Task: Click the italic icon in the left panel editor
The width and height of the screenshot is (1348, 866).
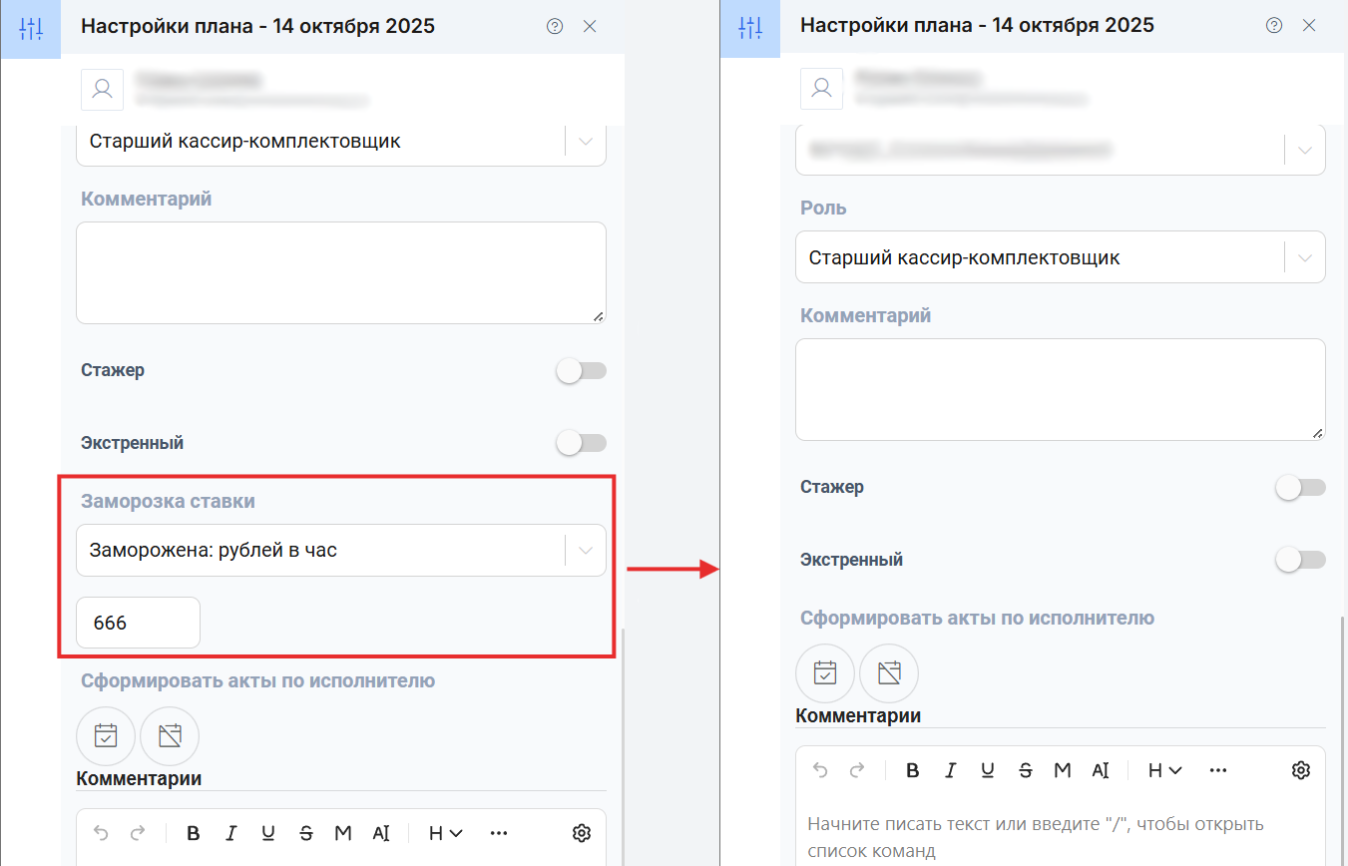Action: coord(231,833)
